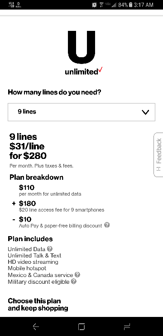Tap the Android back navigation icon

pyautogui.click(x=36, y=326)
